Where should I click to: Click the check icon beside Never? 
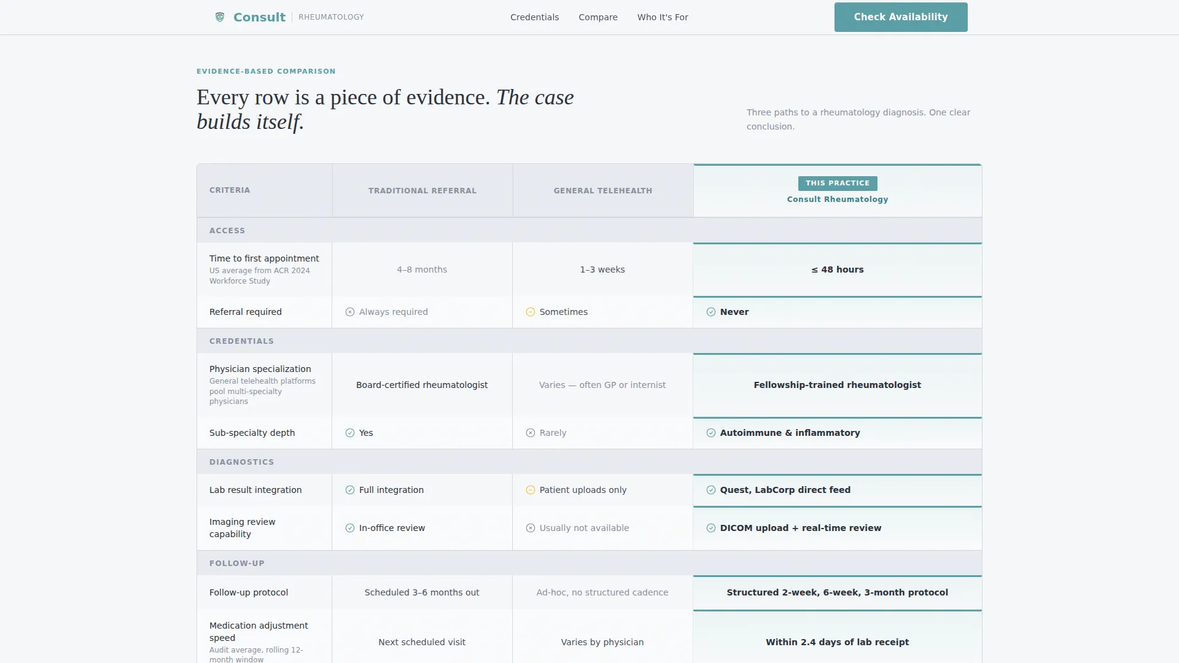coord(711,312)
